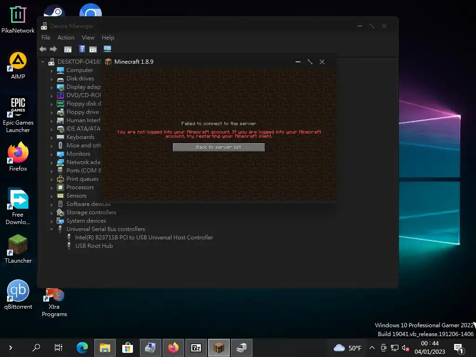
Task: Close the Minecraft 1.8.9 window
Action: (322, 62)
